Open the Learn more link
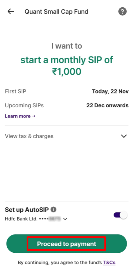Image resolution: width=133 pixels, height=268 pixels. coord(20,116)
